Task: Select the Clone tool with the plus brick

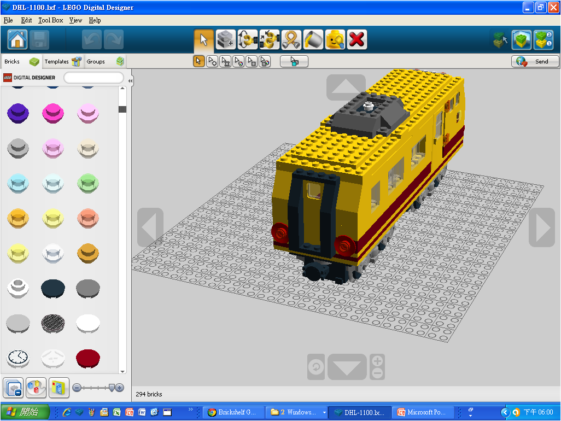Action: 225,40
